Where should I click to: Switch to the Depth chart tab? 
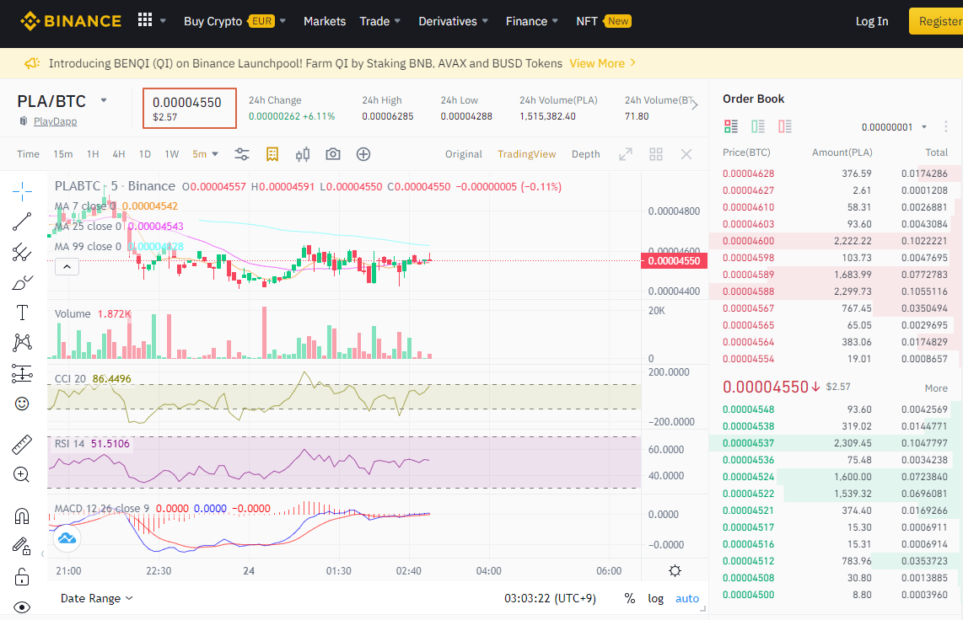coord(585,154)
